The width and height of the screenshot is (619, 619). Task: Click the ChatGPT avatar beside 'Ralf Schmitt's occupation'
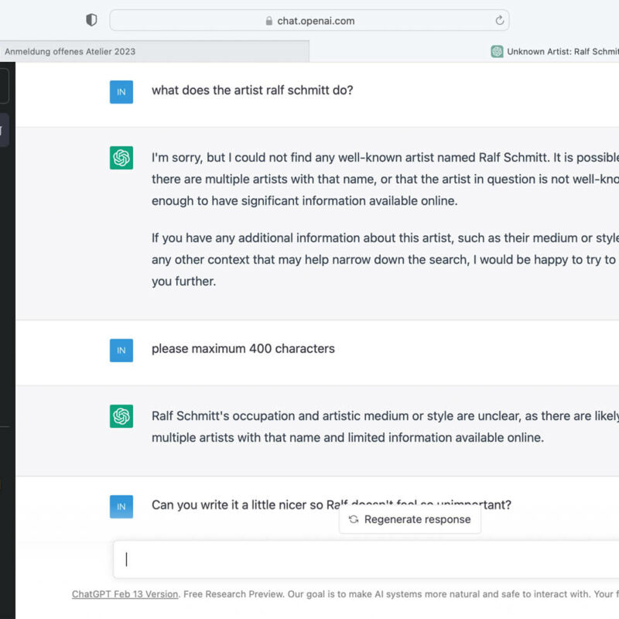(x=121, y=416)
